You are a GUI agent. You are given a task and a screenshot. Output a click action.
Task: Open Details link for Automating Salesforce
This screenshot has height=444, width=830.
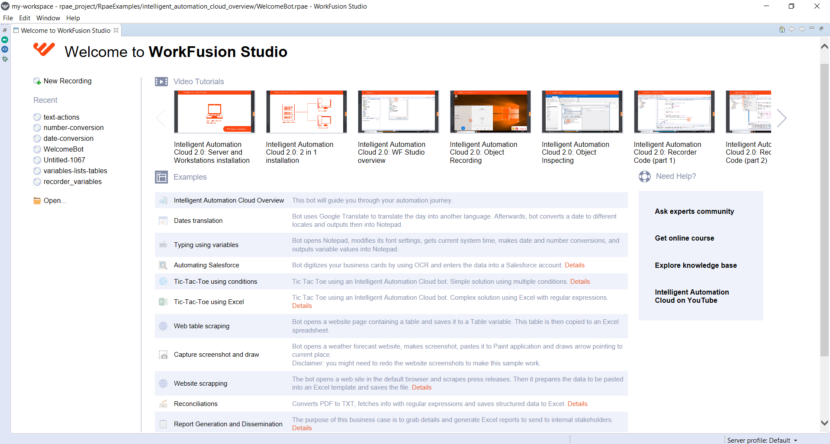coord(574,265)
